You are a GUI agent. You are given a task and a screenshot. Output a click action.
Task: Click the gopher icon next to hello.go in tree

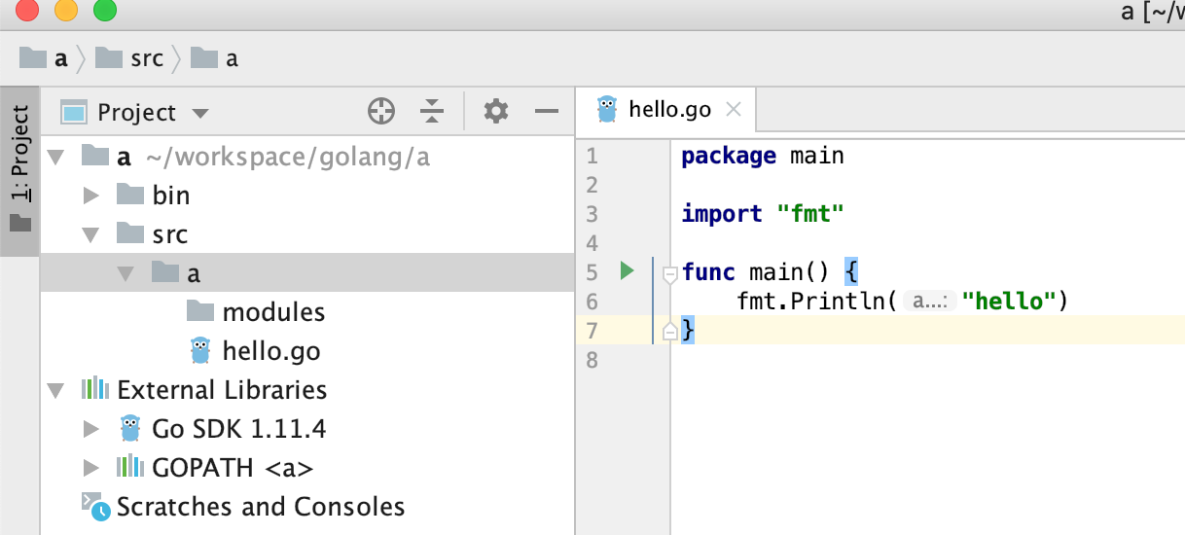(x=200, y=350)
